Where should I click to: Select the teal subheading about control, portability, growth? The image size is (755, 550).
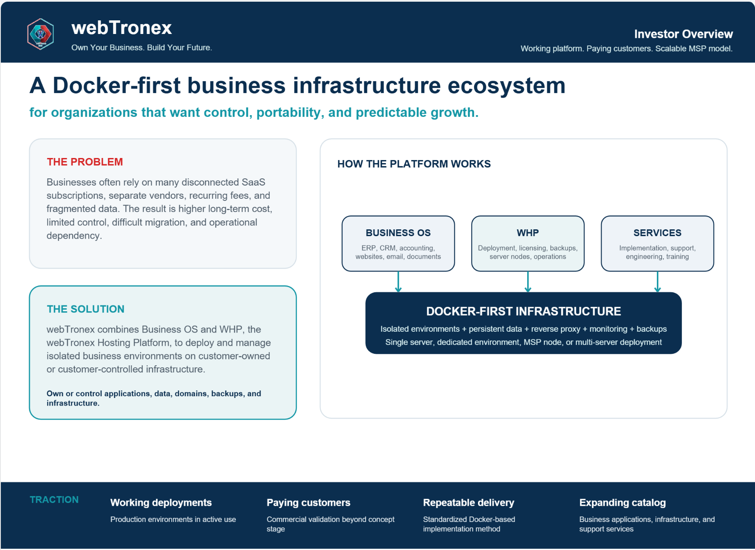coord(254,113)
